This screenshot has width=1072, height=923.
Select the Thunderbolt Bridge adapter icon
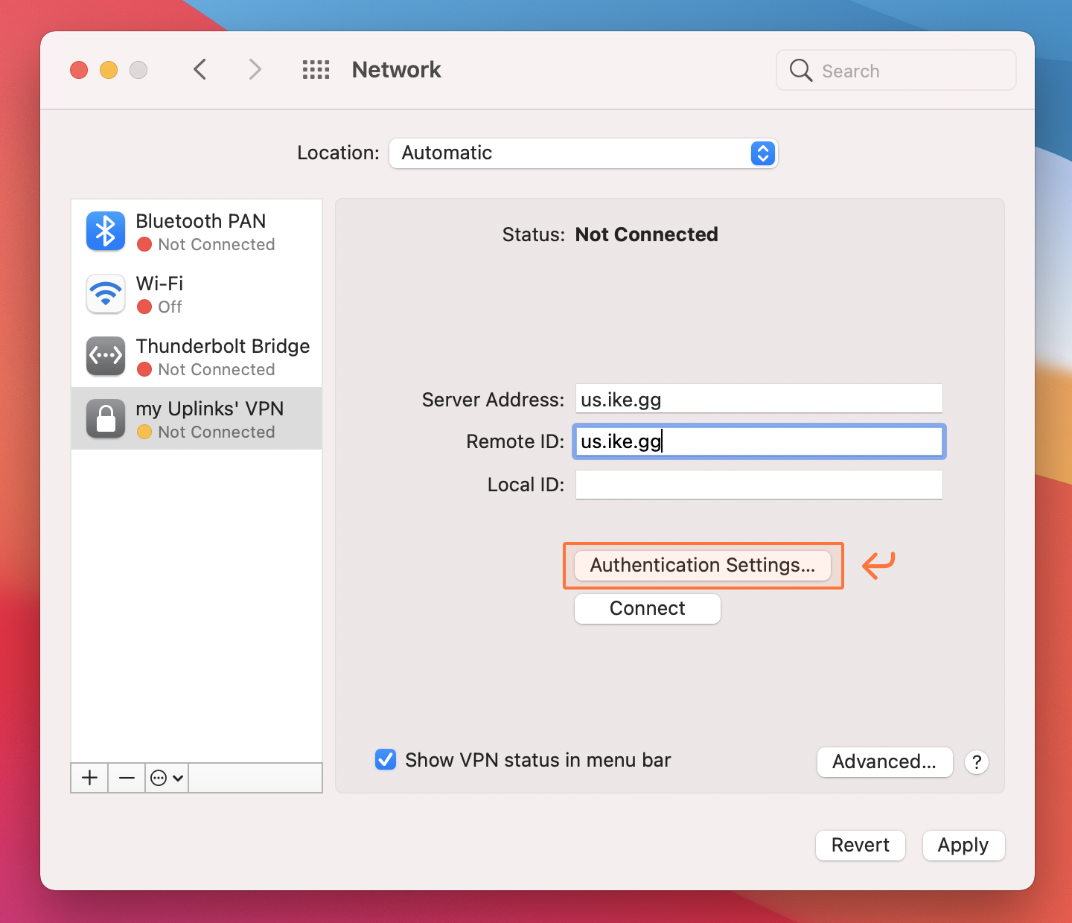105,357
